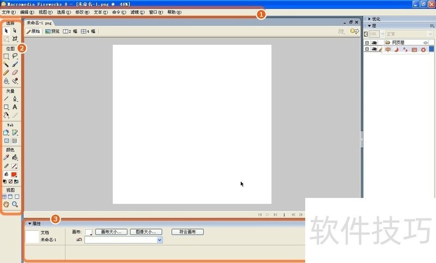Click the input method soft keyboard icon
The width and height of the screenshot is (436, 263).
414,50
